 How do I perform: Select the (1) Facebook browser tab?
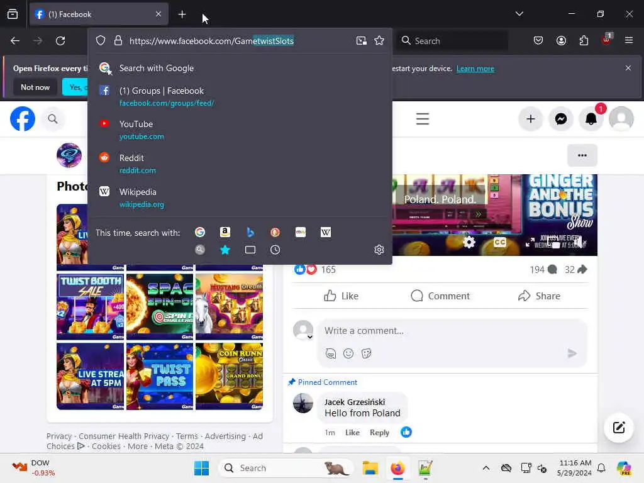99,14
